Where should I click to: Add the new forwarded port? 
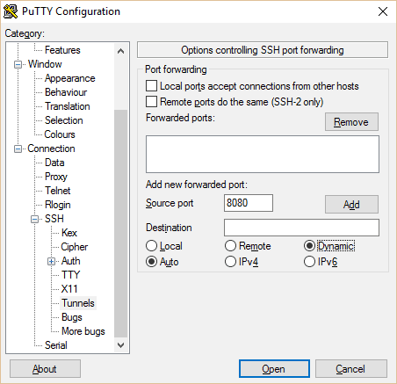tap(351, 204)
